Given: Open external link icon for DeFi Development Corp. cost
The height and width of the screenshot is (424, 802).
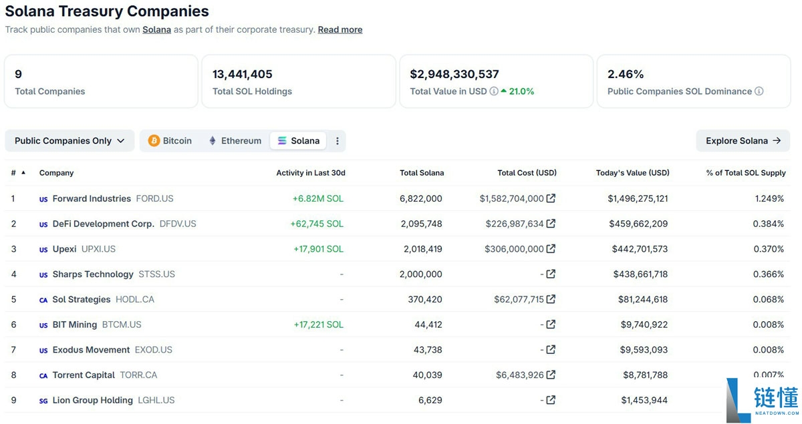Looking at the screenshot, I should (x=551, y=224).
